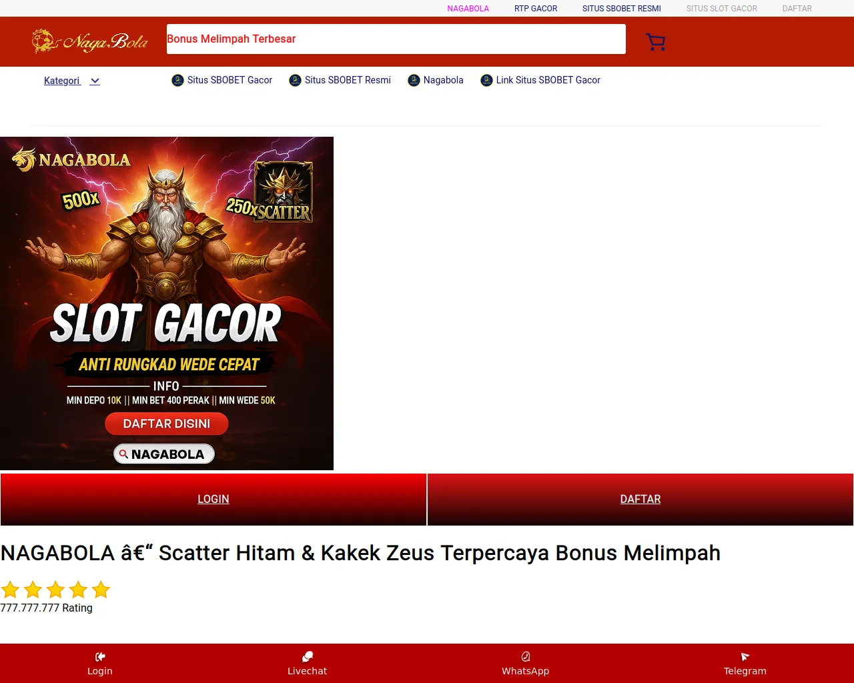This screenshot has height=683, width=854.
Task: Open the Nagabola category link
Action: 444,80
